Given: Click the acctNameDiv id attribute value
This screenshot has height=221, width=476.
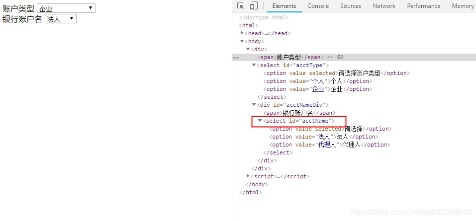Looking at the screenshot, I should [305, 105].
